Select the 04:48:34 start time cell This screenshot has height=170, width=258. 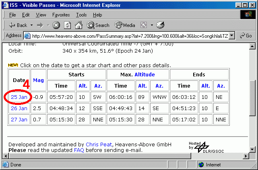(61, 109)
